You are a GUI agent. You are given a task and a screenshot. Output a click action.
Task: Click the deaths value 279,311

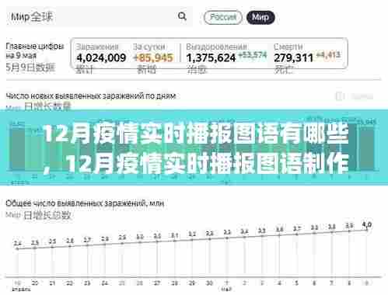294,57
